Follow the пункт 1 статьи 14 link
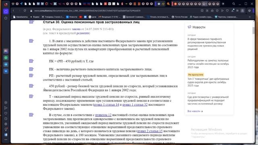258x145 pixels. pos(106,105)
